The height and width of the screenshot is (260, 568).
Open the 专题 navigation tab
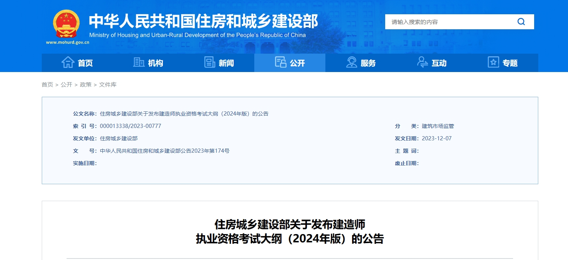503,63
